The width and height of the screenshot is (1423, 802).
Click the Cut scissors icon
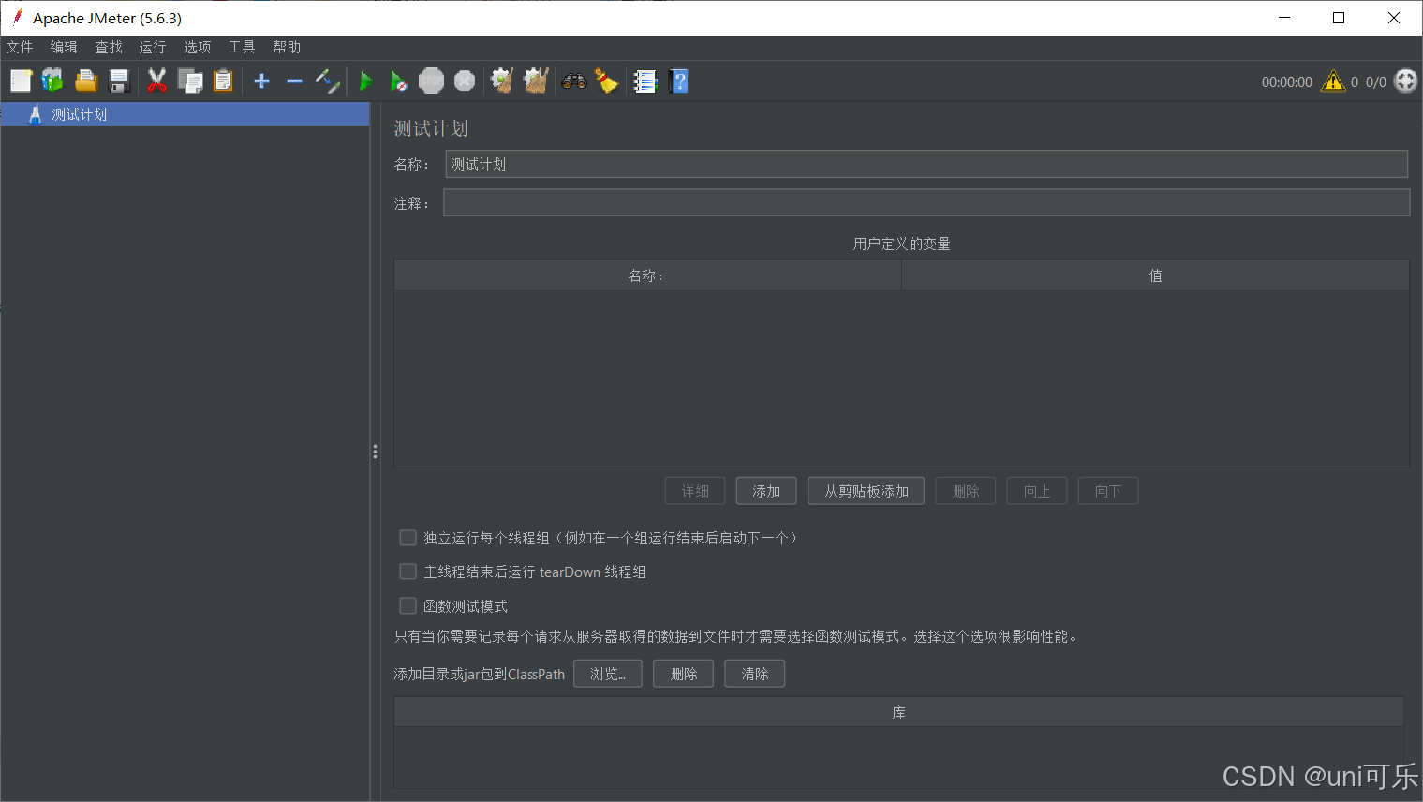pos(156,82)
